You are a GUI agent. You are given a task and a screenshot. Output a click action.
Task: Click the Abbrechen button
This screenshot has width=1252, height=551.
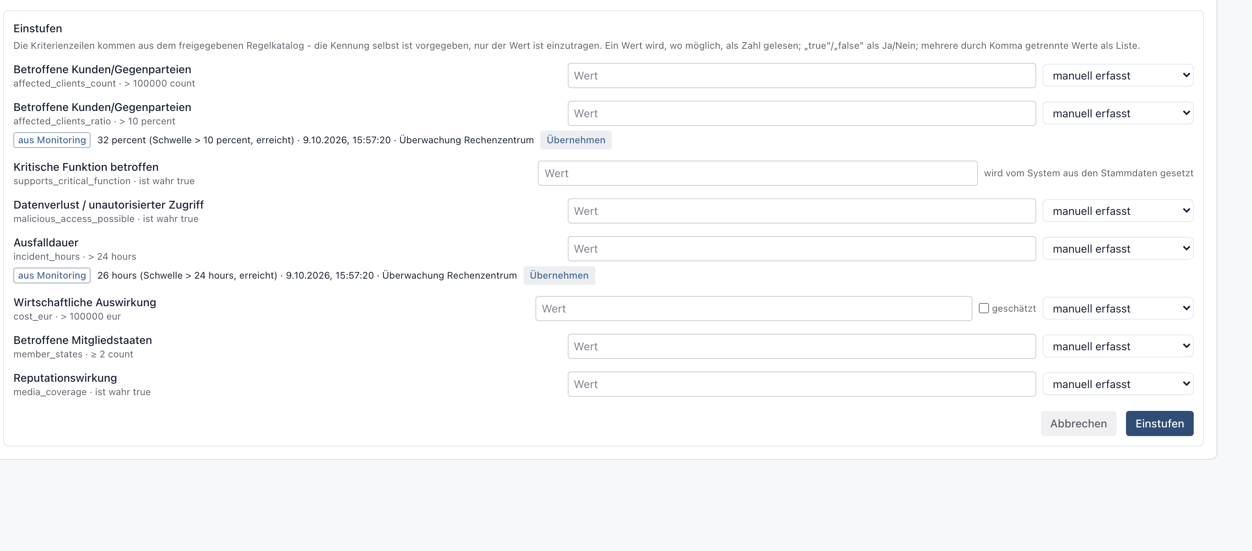[1078, 424]
